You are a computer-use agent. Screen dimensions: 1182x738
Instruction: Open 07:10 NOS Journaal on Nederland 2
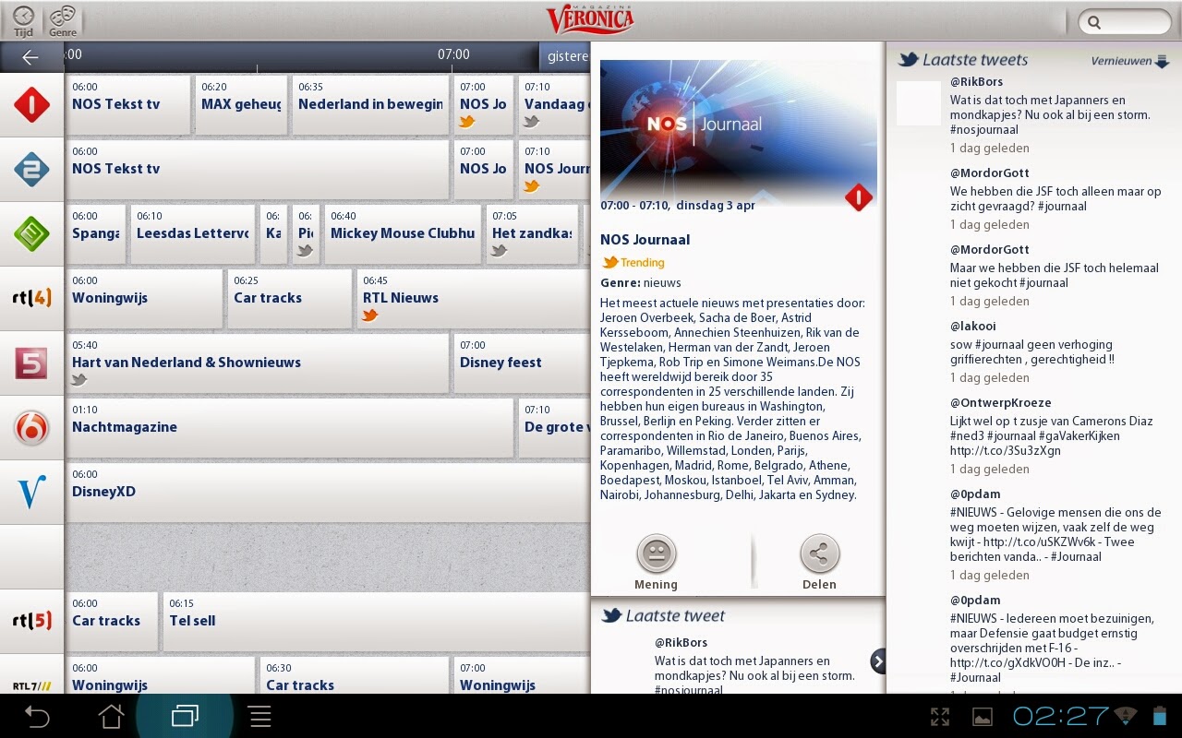[x=554, y=170]
